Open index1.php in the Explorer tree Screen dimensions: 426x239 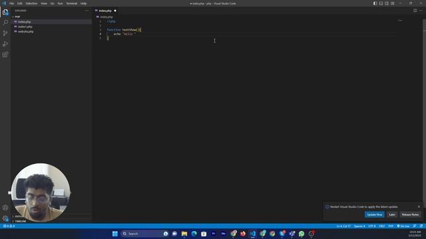(25, 27)
